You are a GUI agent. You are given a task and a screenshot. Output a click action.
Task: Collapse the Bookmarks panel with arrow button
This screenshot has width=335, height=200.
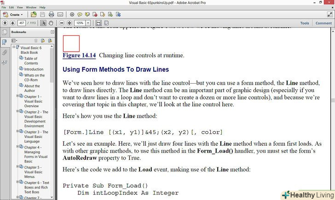tap(52, 32)
